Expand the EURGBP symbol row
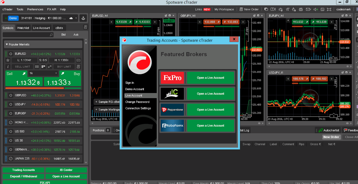The image size is (358, 184). pyautogui.click(x=43, y=113)
